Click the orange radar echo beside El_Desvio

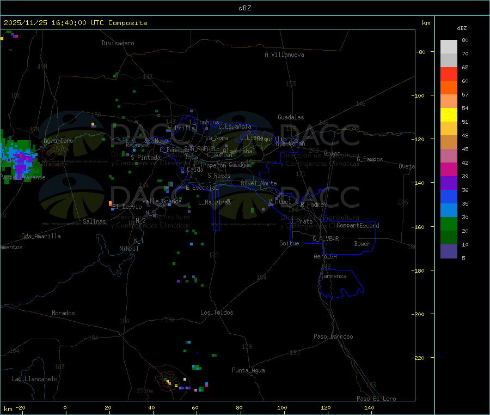[x=111, y=203]
